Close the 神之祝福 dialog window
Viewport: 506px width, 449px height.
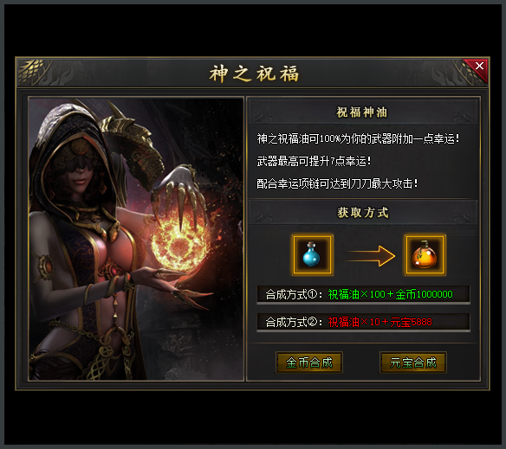(479, 66)
